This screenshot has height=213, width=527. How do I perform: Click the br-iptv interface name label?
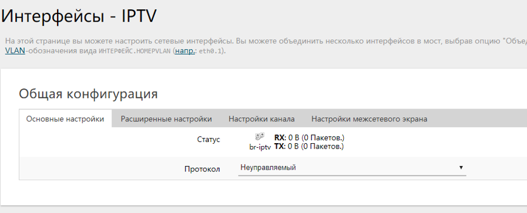click(260, 147)
